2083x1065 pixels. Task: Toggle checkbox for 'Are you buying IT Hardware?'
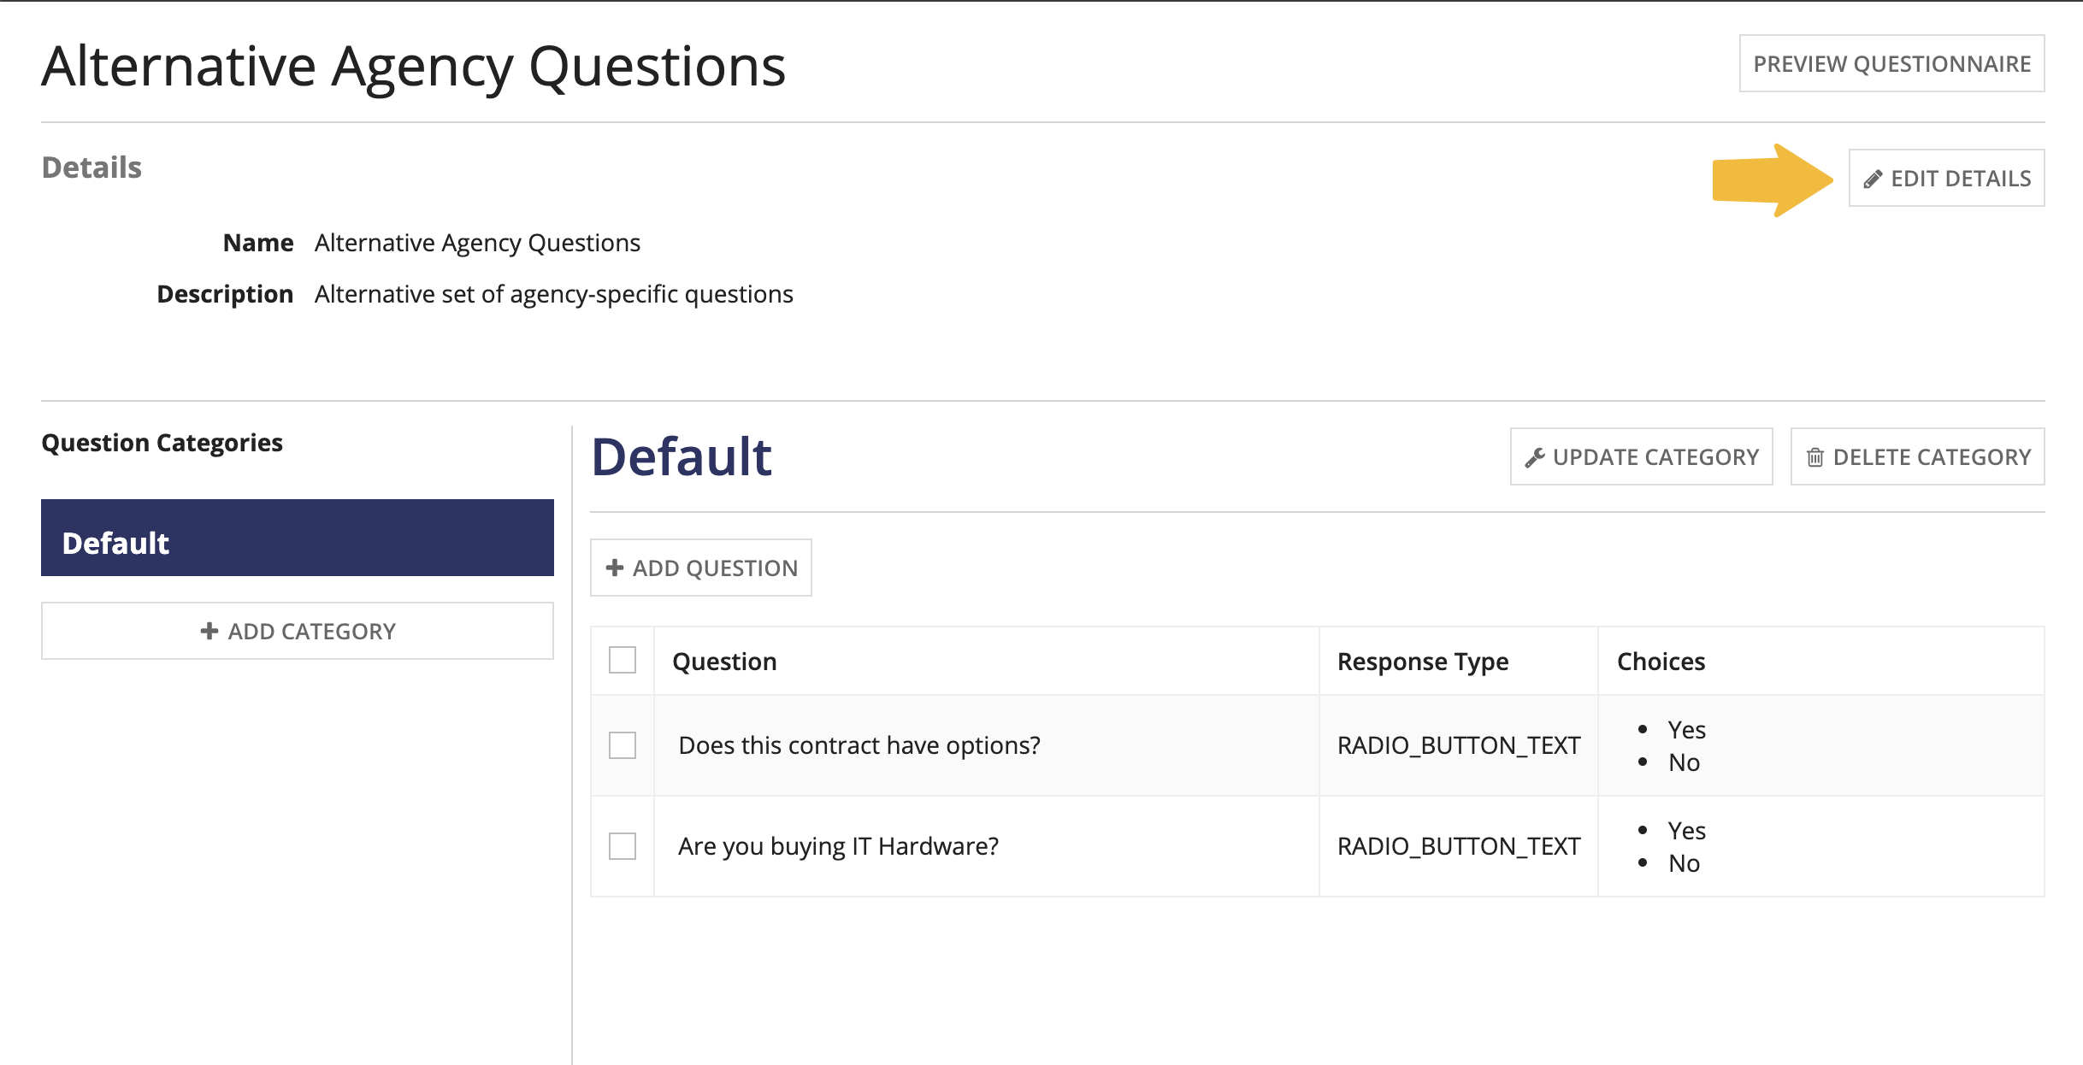pos(623,845)
